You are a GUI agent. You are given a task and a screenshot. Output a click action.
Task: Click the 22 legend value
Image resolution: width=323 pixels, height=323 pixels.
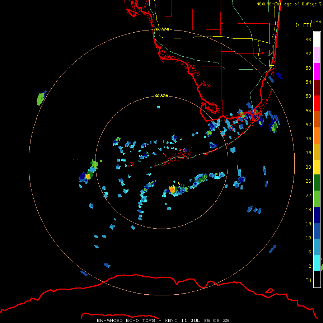tap(308, 195)
